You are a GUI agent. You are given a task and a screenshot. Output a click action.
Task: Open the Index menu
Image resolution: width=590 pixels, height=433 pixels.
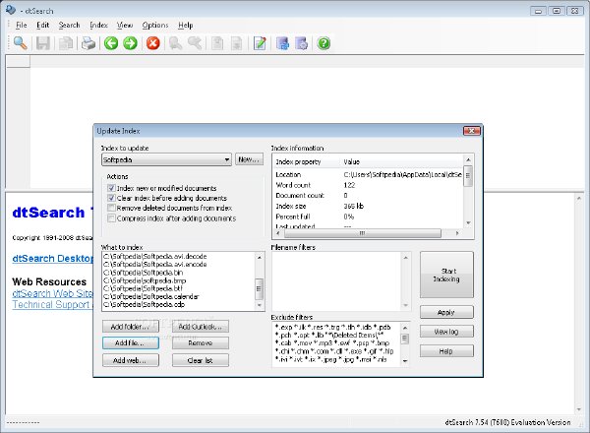pyautogui.click(x=98, y=26)
